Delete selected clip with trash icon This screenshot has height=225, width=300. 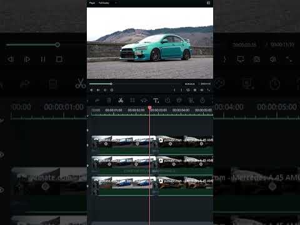pos(109,101)
